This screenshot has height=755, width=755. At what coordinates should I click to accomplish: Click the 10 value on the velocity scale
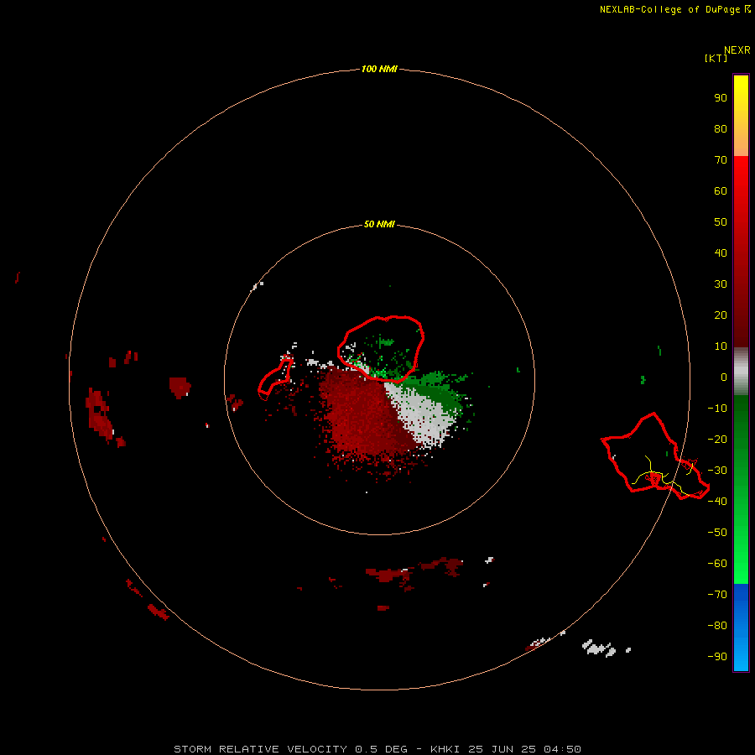pyautogui.click(x=721, y=346)
